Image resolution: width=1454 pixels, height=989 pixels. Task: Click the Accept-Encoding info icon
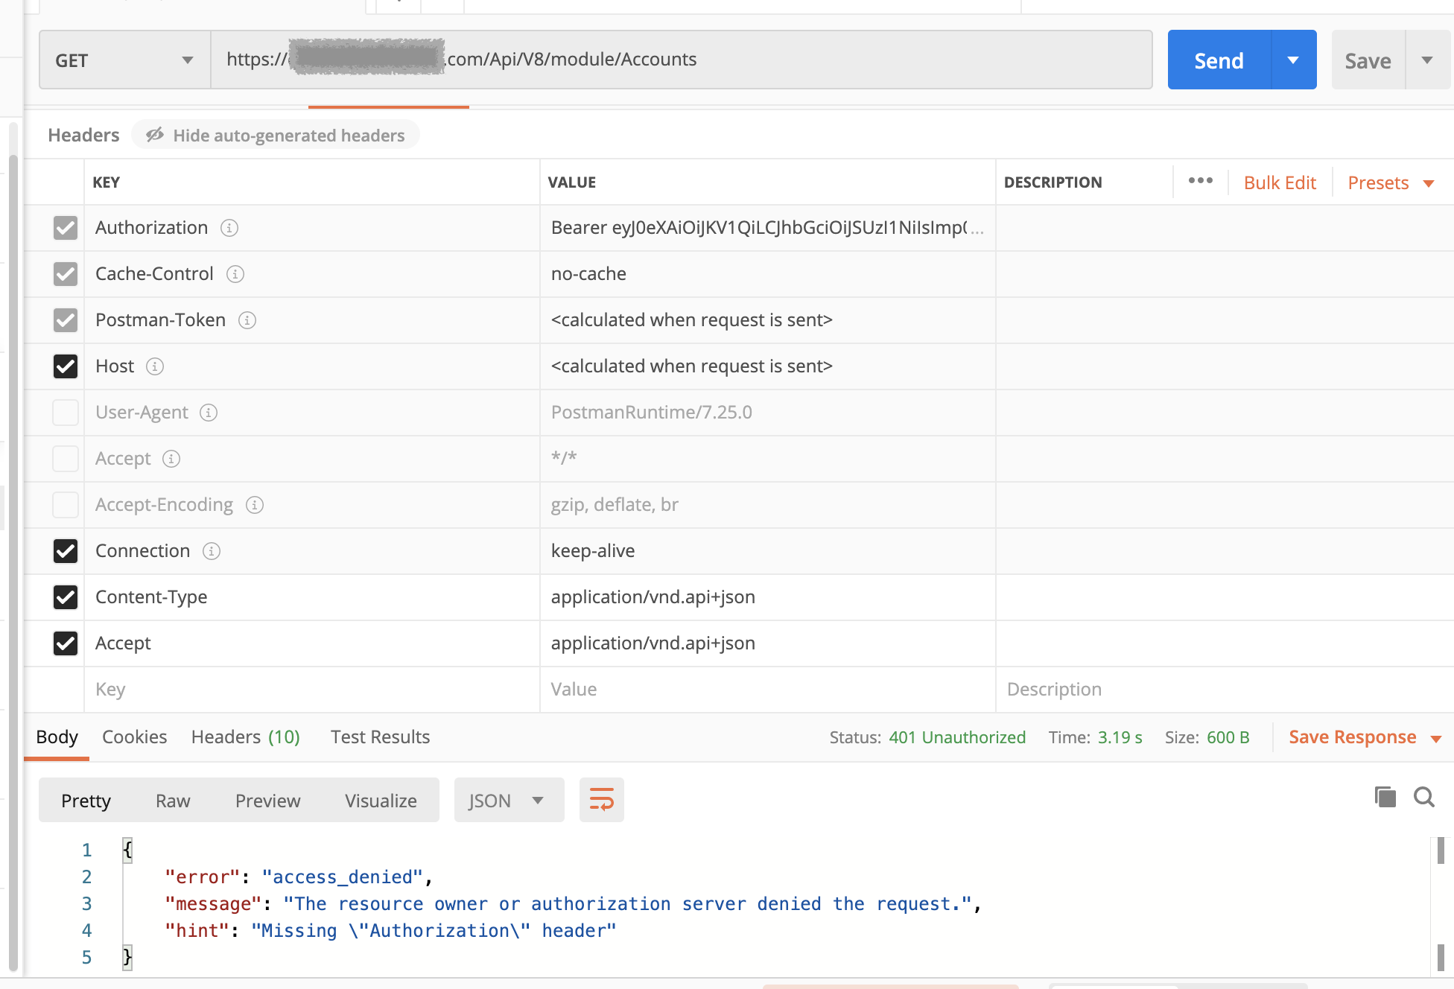255,505
